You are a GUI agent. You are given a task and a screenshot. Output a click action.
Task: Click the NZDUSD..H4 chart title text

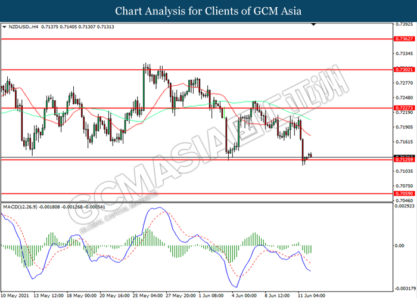click(24, 27)
